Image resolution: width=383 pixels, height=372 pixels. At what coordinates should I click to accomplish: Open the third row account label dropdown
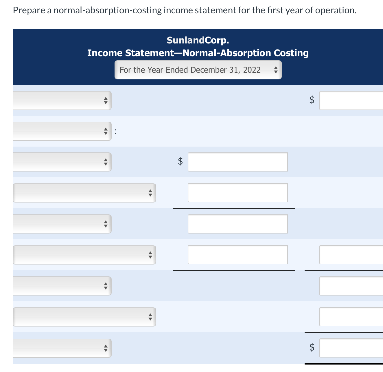pos(62,162)
